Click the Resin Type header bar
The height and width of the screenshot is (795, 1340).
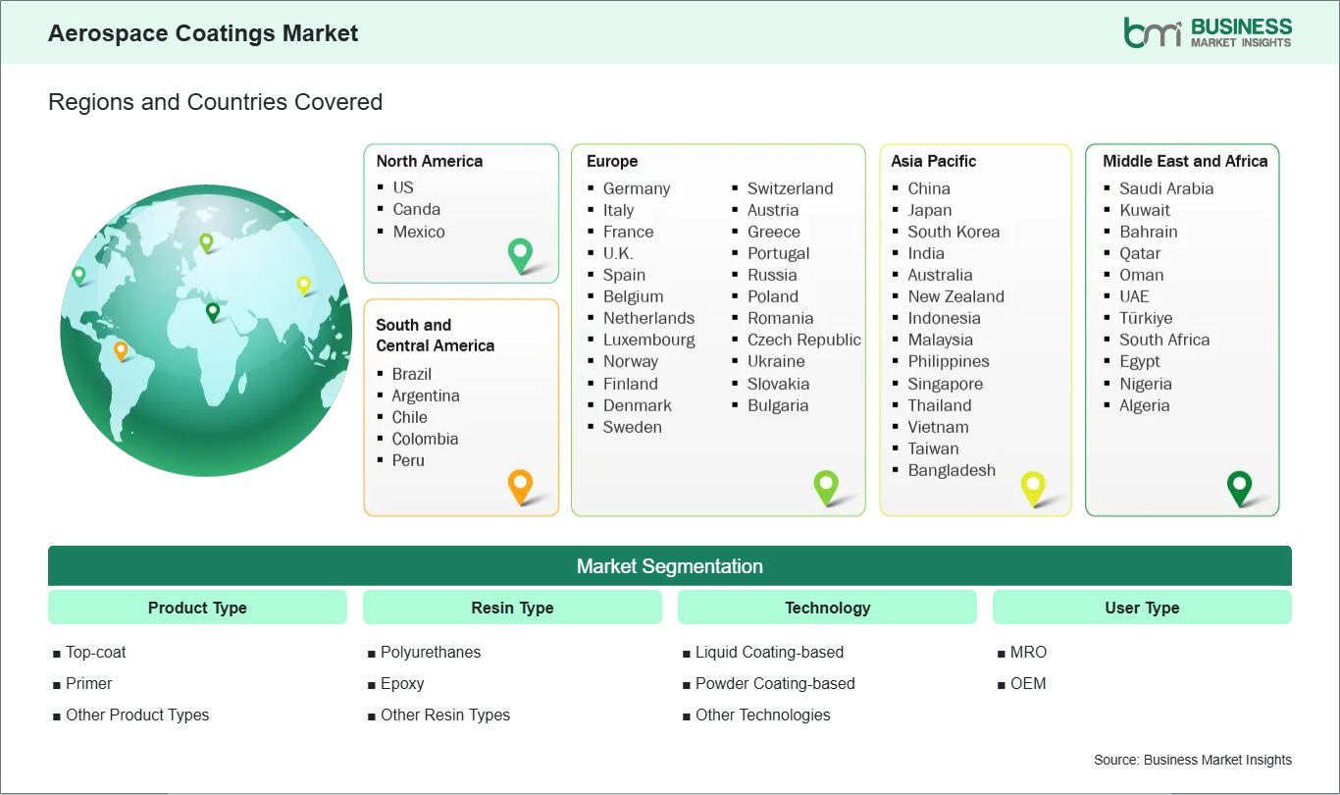[512, 607]
